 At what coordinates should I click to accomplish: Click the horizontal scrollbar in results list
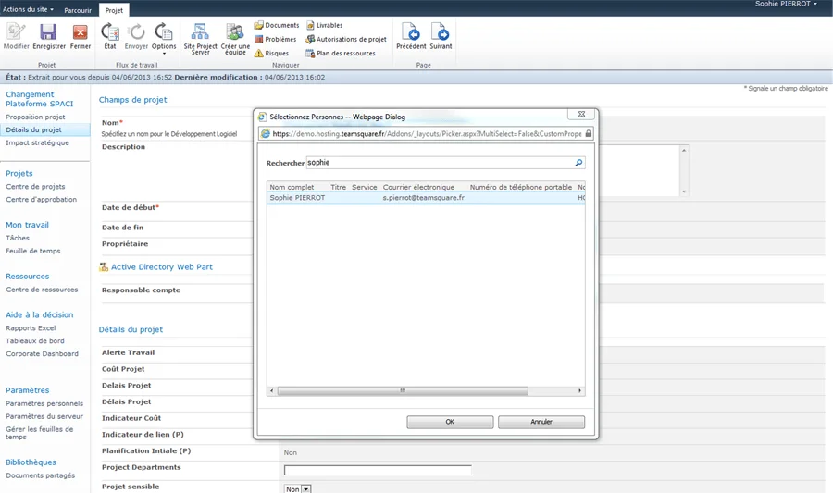coord(403,391)
